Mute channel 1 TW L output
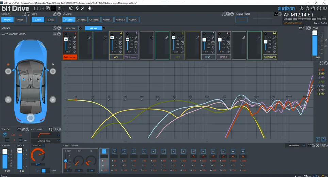Viewport: 328px width, 177px height. pos(75,52)
